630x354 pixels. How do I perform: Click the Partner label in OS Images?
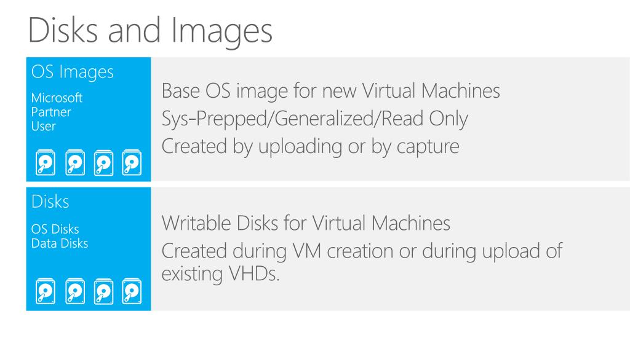51,112
